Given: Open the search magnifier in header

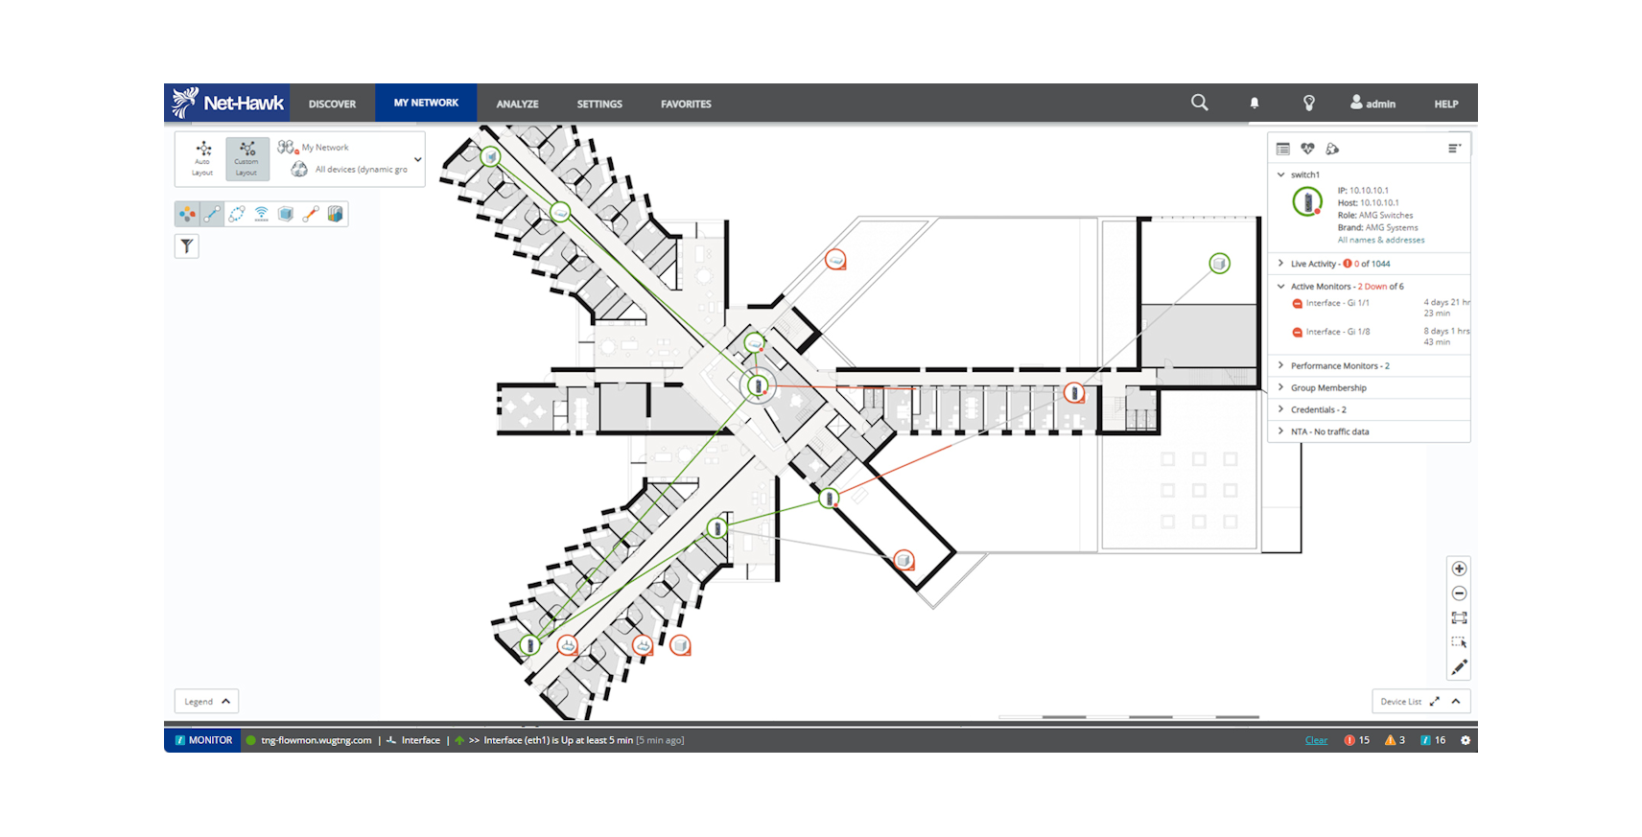Looking at the screenshot, I should (x=1199, y=103).
